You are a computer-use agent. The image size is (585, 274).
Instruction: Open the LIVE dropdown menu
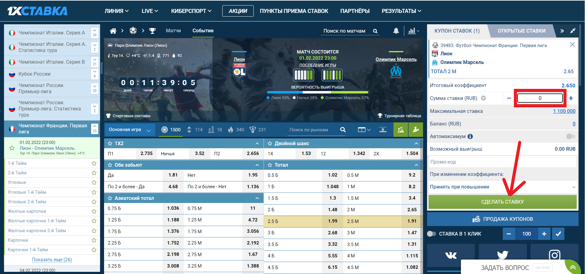click(x=150, y=11)
